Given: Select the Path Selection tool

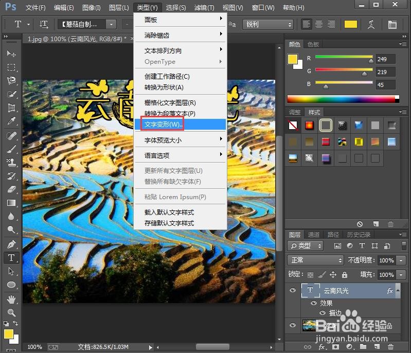Looking at the screenshot, I should point(11,271).
